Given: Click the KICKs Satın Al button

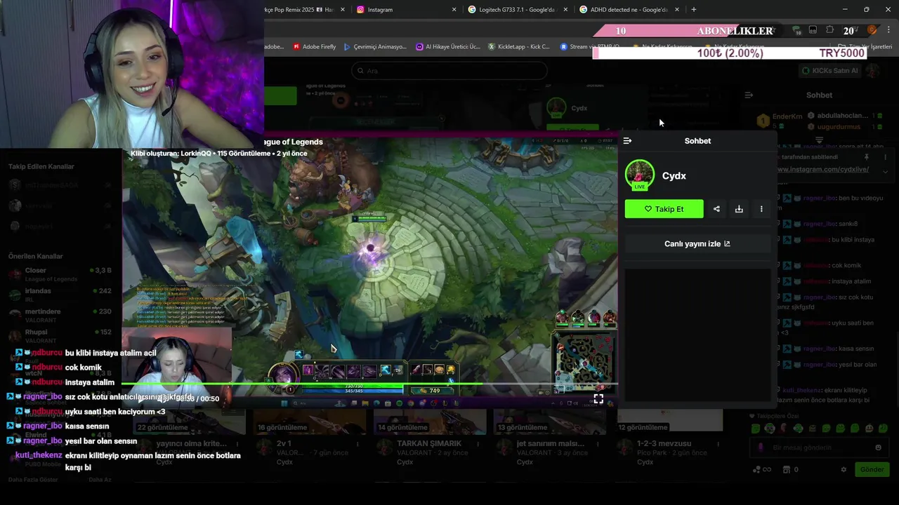Looking at the screenshot, I should (830, 71).
